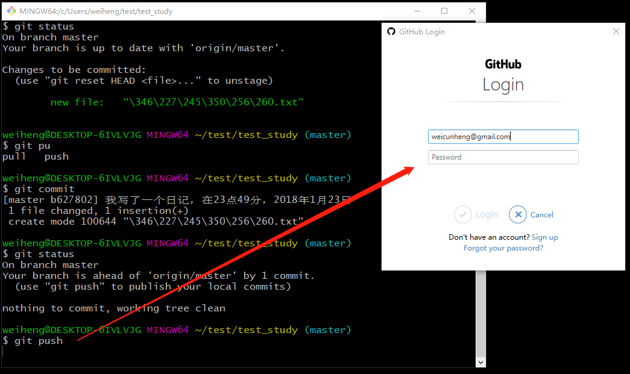Click the checkmark icon next to Login
This screenshot has width=630, height=374.
pyautogui.click(x=462, y=214)
